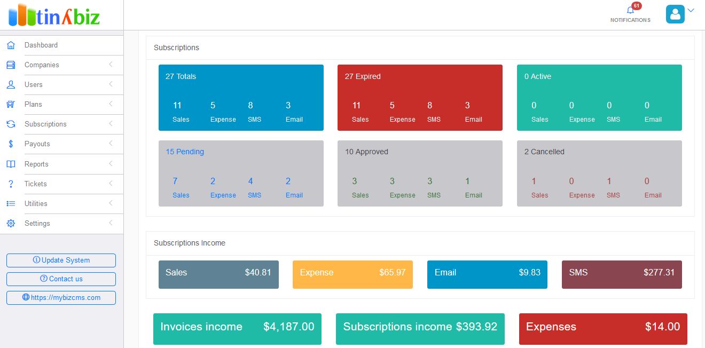
Task: Expand the Settings submenu chevron
Action: [x=111, y=223]
